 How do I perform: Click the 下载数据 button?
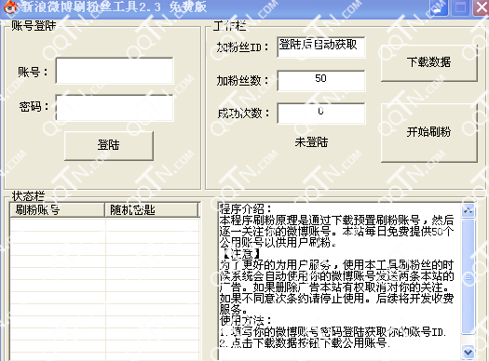(429, 63)
